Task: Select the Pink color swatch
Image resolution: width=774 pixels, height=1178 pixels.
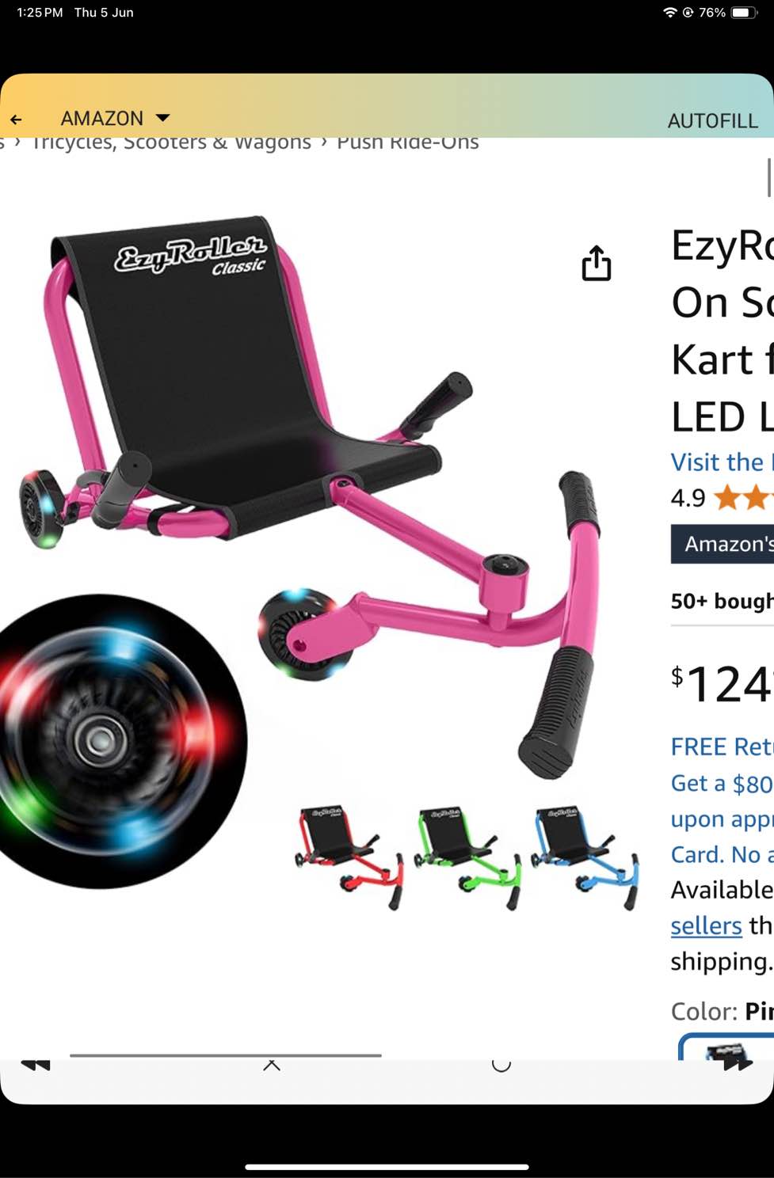Action: point(726,1047)
